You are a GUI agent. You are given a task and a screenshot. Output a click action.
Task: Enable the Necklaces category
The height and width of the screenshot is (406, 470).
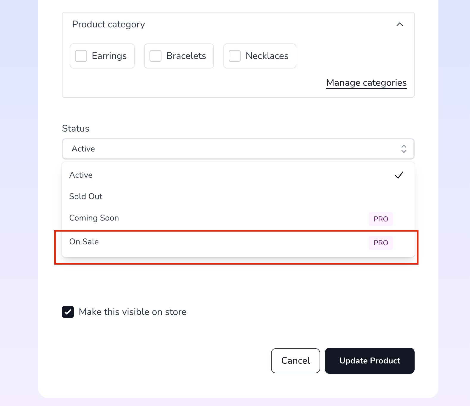235,56
